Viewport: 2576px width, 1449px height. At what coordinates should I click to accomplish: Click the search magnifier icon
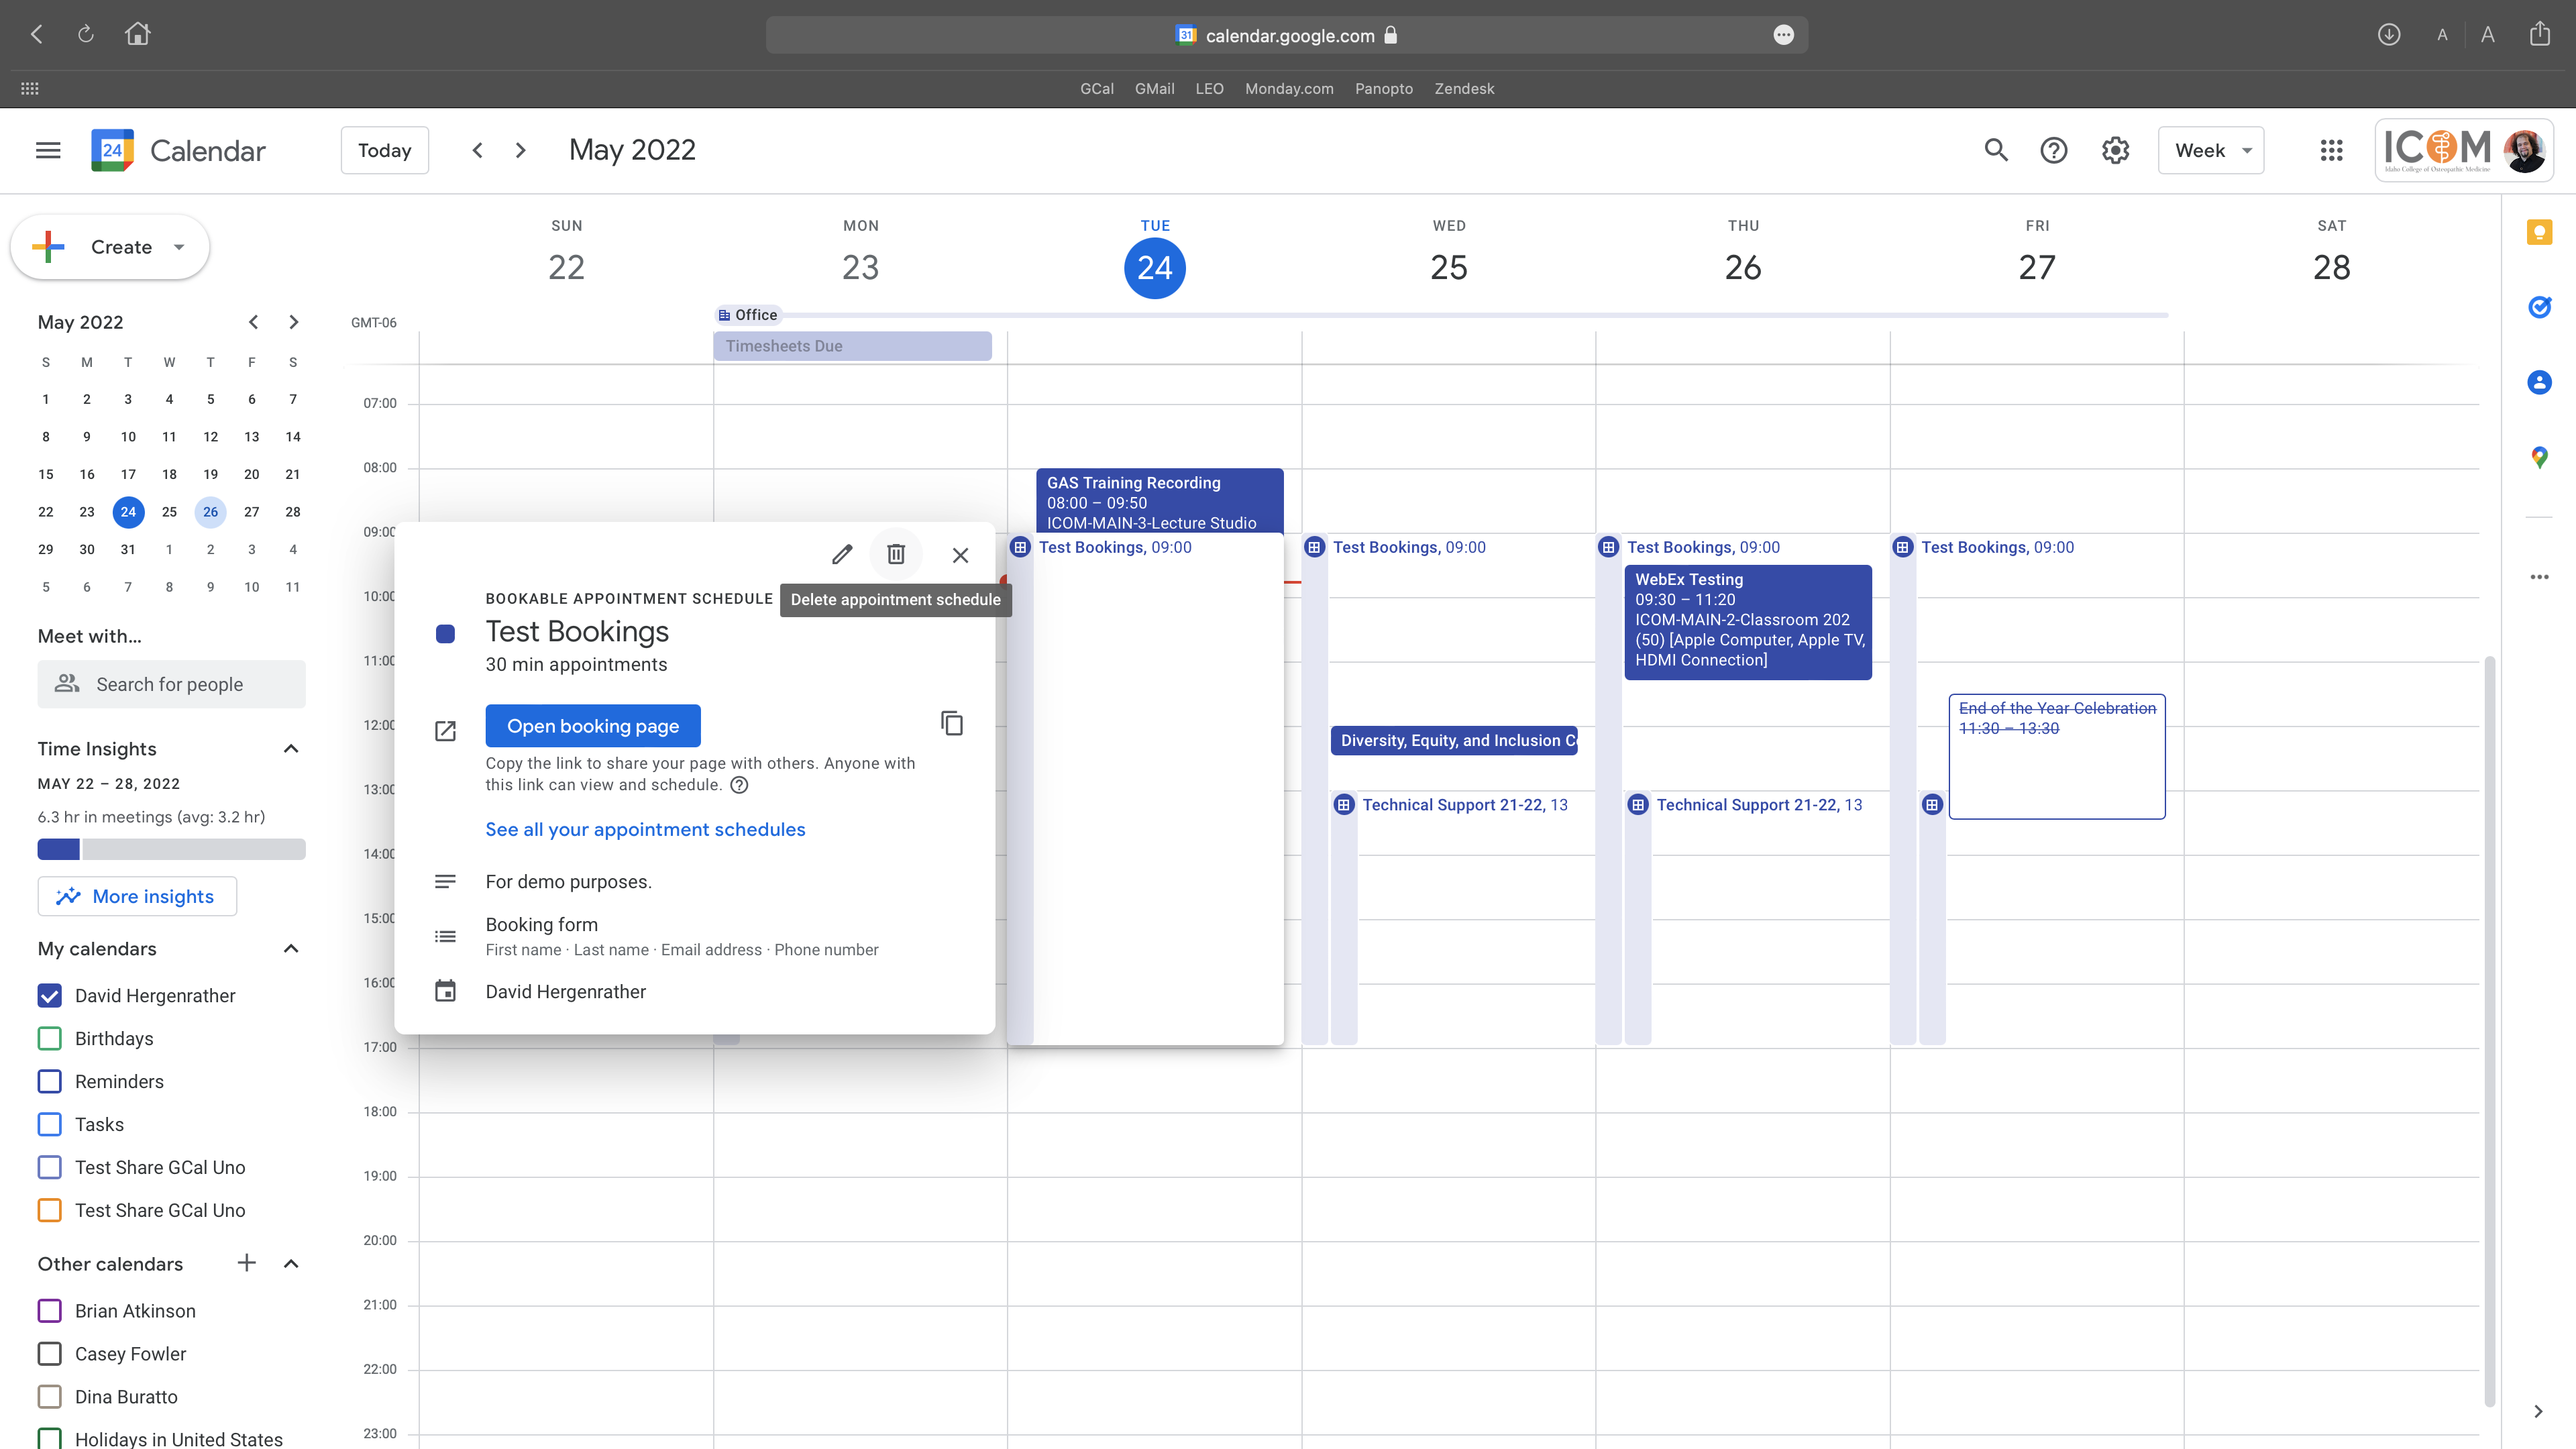1996,150
